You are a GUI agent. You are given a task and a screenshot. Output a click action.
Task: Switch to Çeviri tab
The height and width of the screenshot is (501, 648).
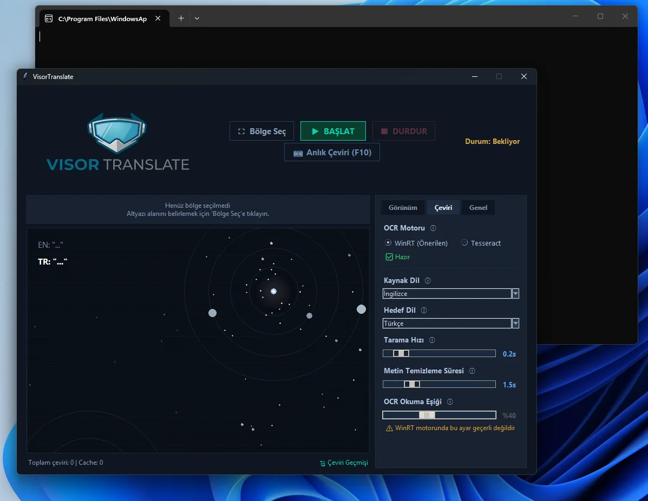pyautogui.click(x=443, y=208)
